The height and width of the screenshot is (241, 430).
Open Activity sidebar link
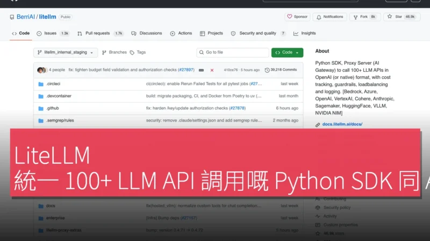[x=330, y=216]
